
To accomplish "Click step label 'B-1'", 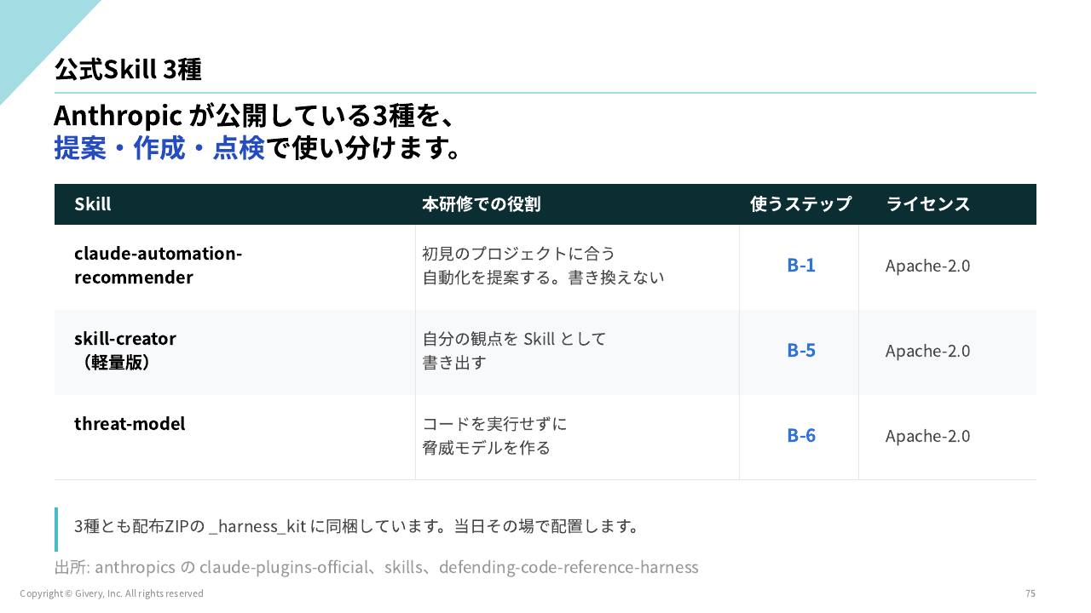I will (x=801, y=265).
